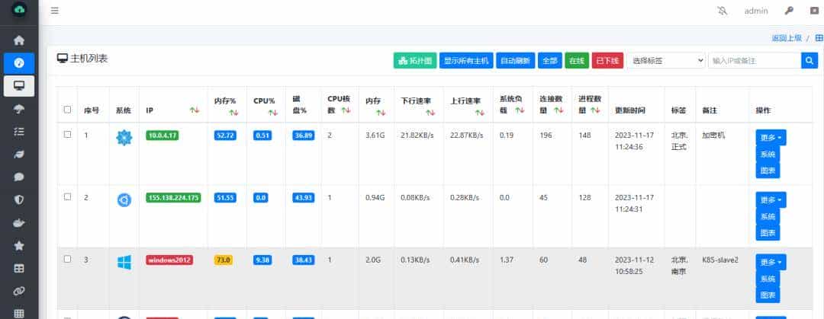824x319 pixels.
Task: Click the admin user name
Action: click(x=756, y=11)
